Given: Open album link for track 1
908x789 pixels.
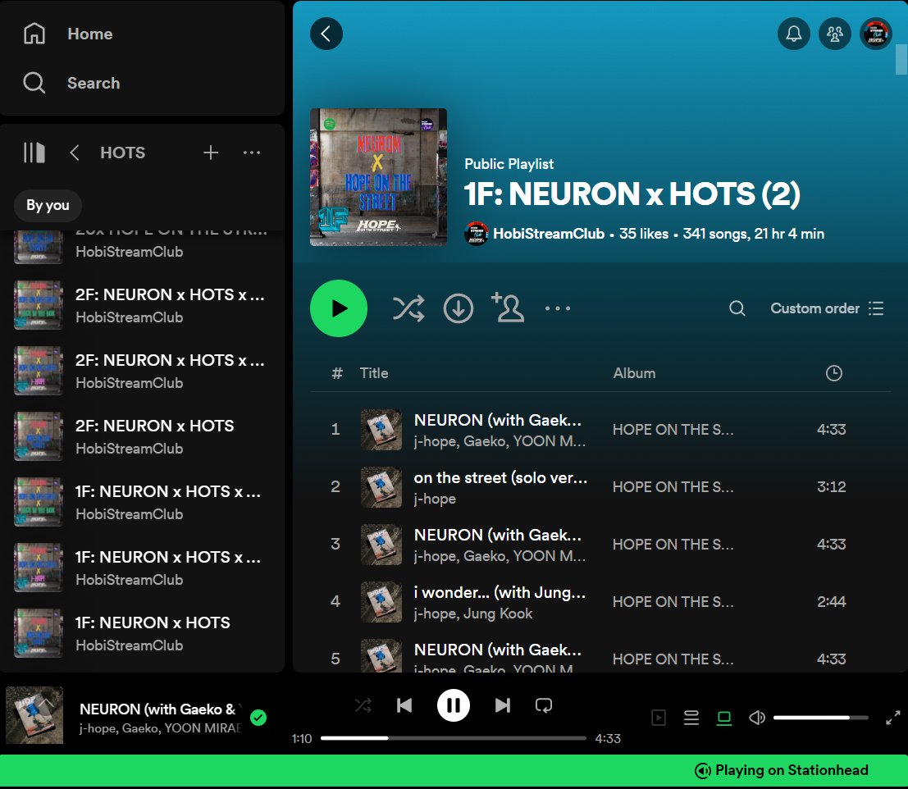Looking at the screenshot, I should (x=673, y=430).
